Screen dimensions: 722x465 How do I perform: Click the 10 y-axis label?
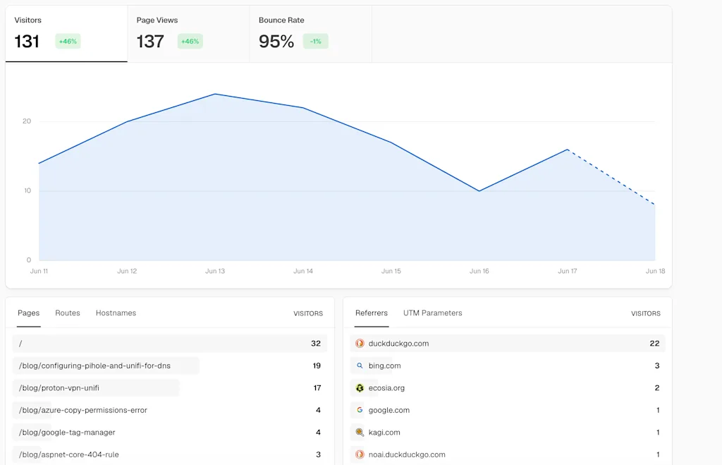[27, 191]
